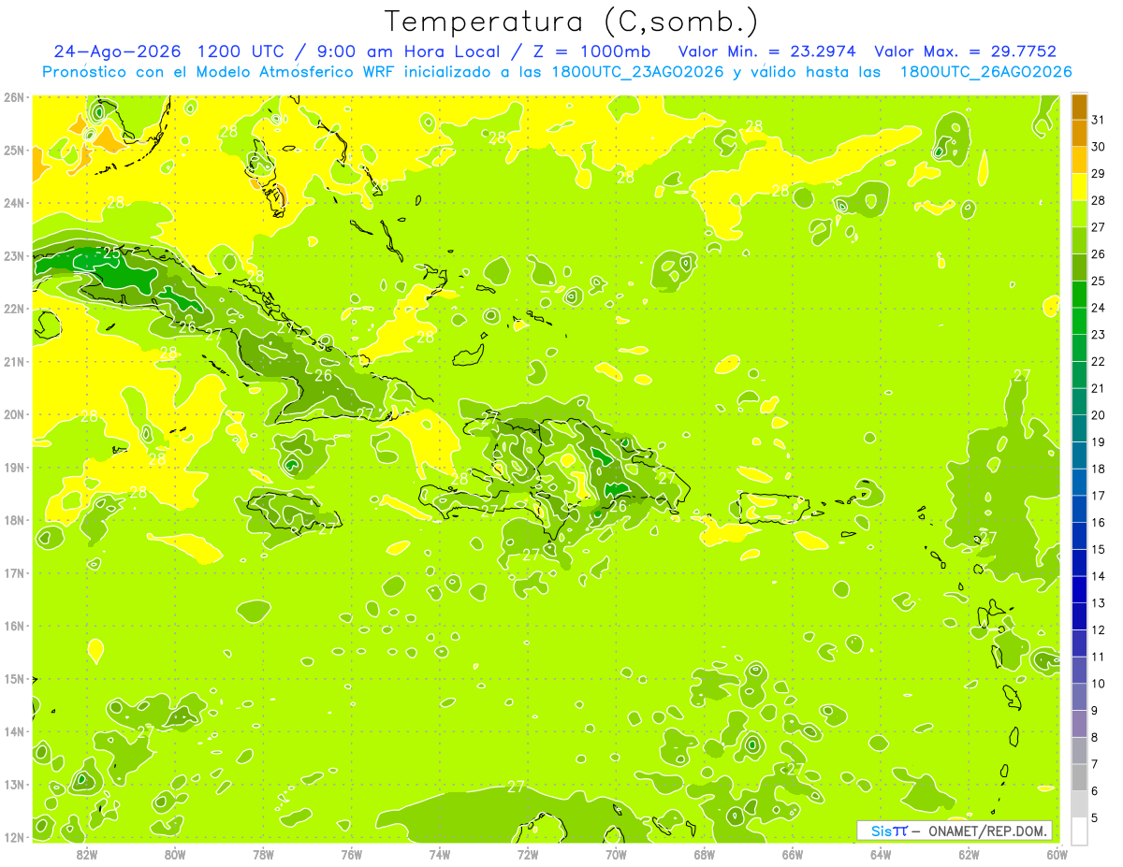Click the purple legend swatch between 9 and 10
The height and width of the screenshot is (867, 1123).
pos(1078,698)
